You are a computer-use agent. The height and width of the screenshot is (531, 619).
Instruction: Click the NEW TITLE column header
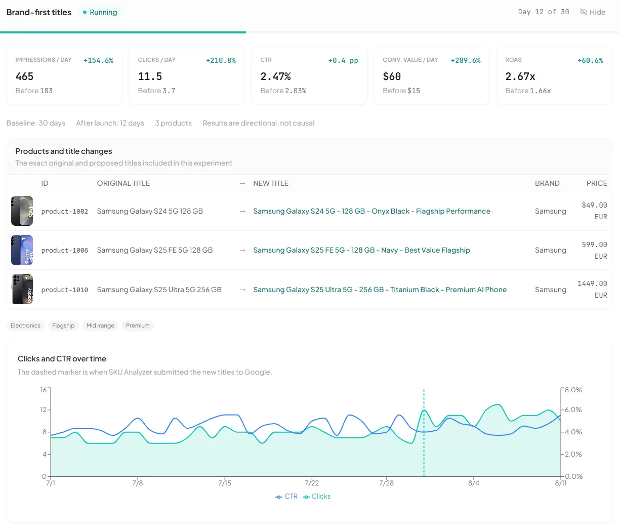[271, 183]
